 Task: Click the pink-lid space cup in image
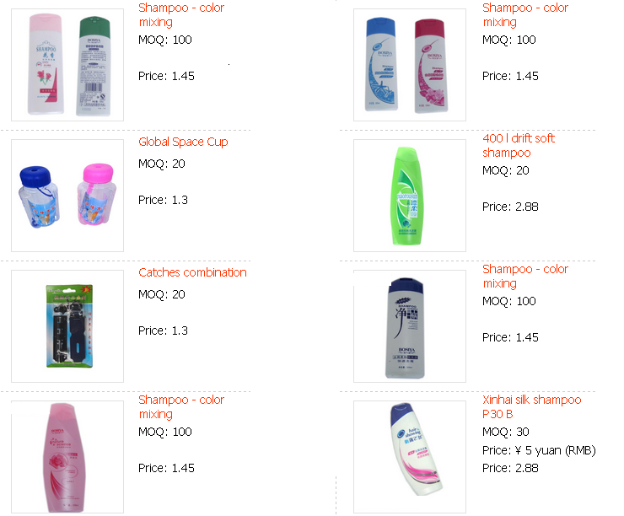point(97,194)
